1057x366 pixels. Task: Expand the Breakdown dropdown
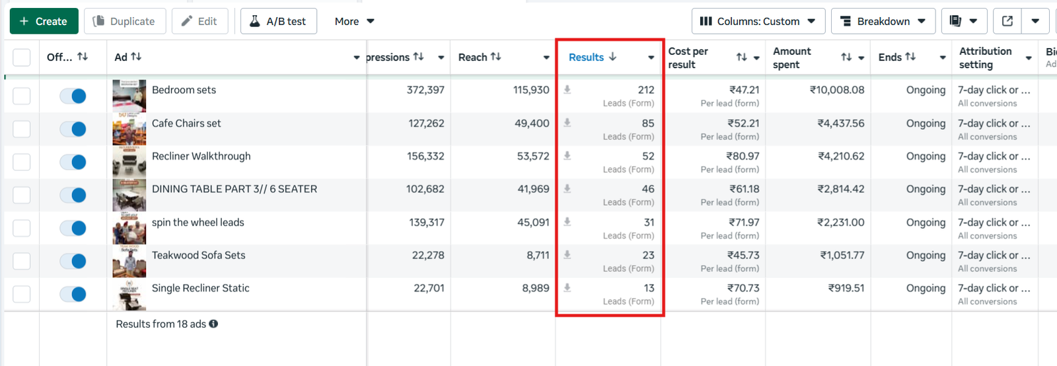click(883, 21)
